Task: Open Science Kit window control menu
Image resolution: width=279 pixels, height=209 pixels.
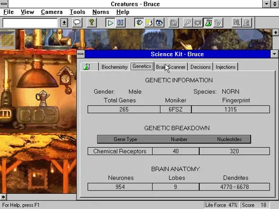Action: click(x=81, y=54)
